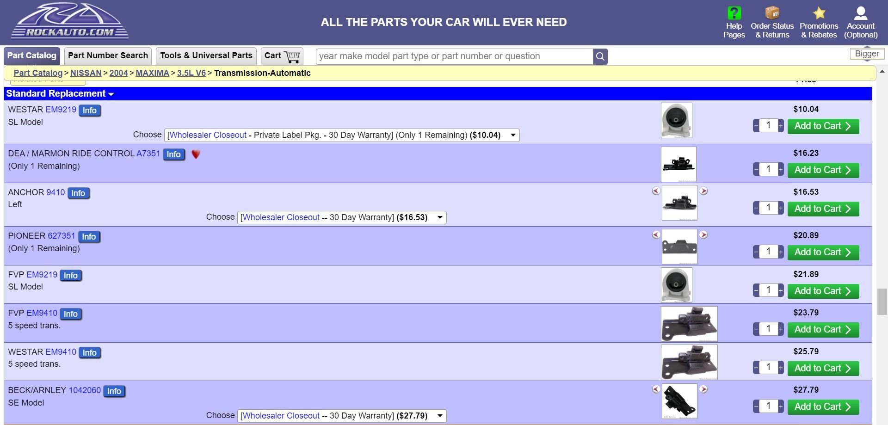Show previous image for PIONEER 627351
This screenshot has width=888, height=425.
tap(656, 235)
